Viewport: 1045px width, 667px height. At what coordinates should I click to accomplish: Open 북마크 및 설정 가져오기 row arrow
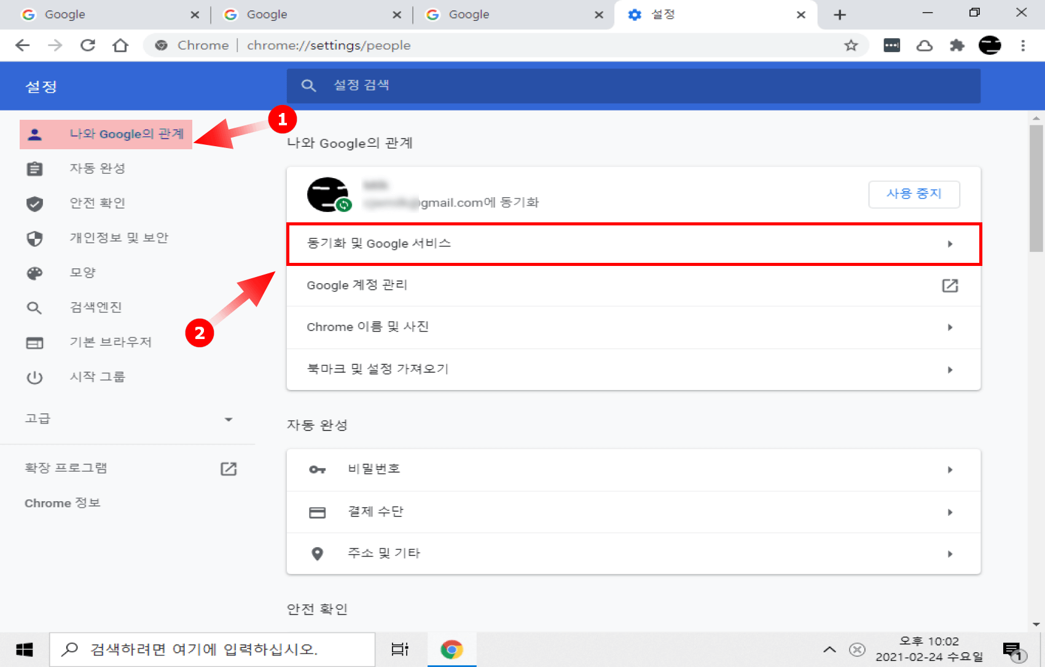(x=950, y=370)
